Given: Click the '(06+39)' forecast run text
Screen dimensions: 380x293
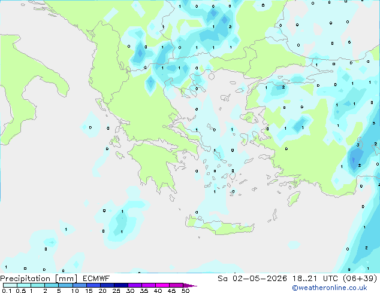Looking at the screenshot, I should pos(360,279).
